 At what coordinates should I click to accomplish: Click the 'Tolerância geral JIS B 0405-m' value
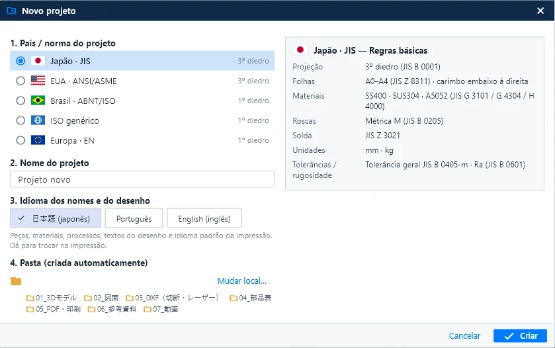[416, 165]
